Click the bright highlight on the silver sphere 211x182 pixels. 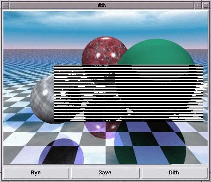[45, 93]
